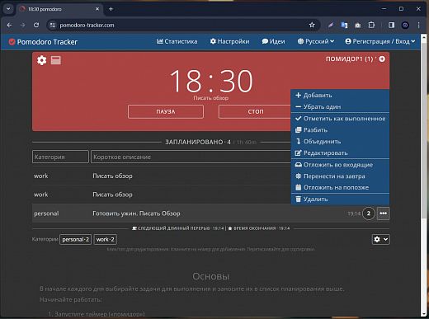429x319 pixels.
Task: Open Статистика page
Action: click(177, 41)
